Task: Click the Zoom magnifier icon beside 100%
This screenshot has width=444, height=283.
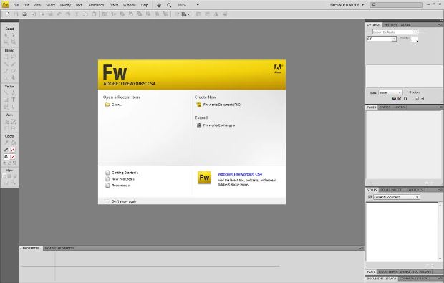Action: (169, 5)
